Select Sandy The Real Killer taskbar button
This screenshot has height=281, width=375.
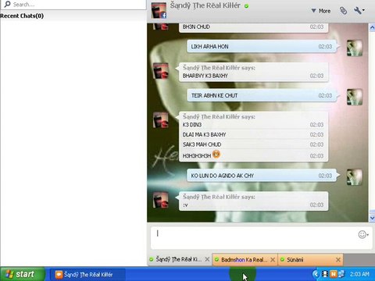pyautogui.click(x=87, y=275)
